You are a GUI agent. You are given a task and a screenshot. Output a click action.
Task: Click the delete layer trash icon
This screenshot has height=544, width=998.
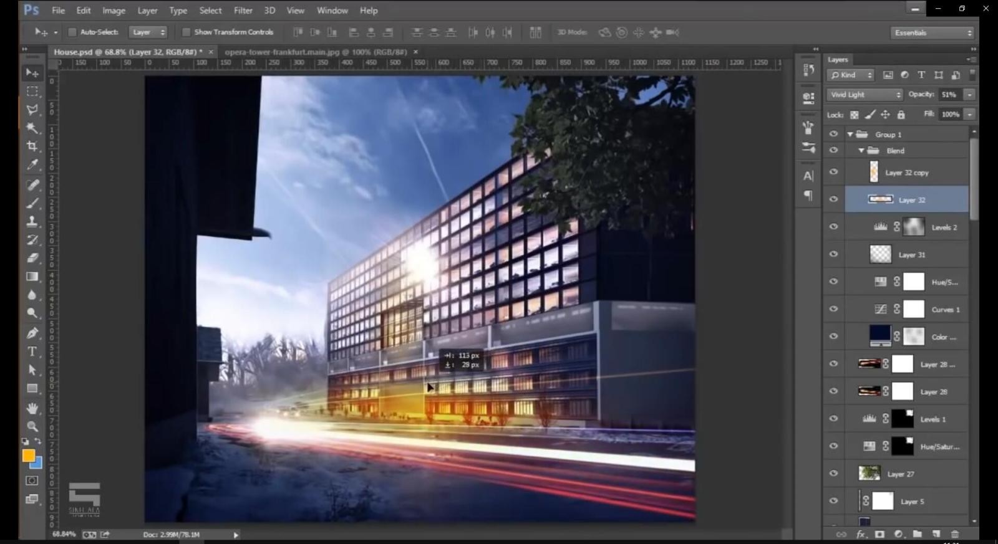pyautogui.click(x=954, y=534)
